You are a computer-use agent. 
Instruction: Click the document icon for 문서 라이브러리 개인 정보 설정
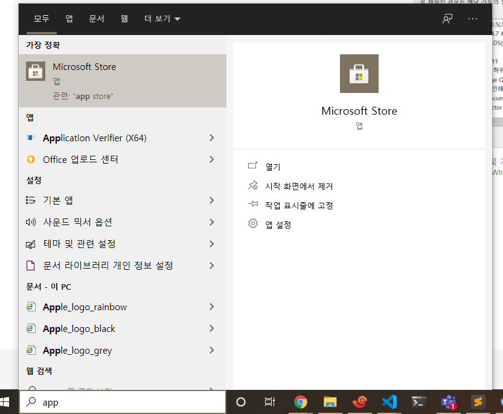(30, 266)
